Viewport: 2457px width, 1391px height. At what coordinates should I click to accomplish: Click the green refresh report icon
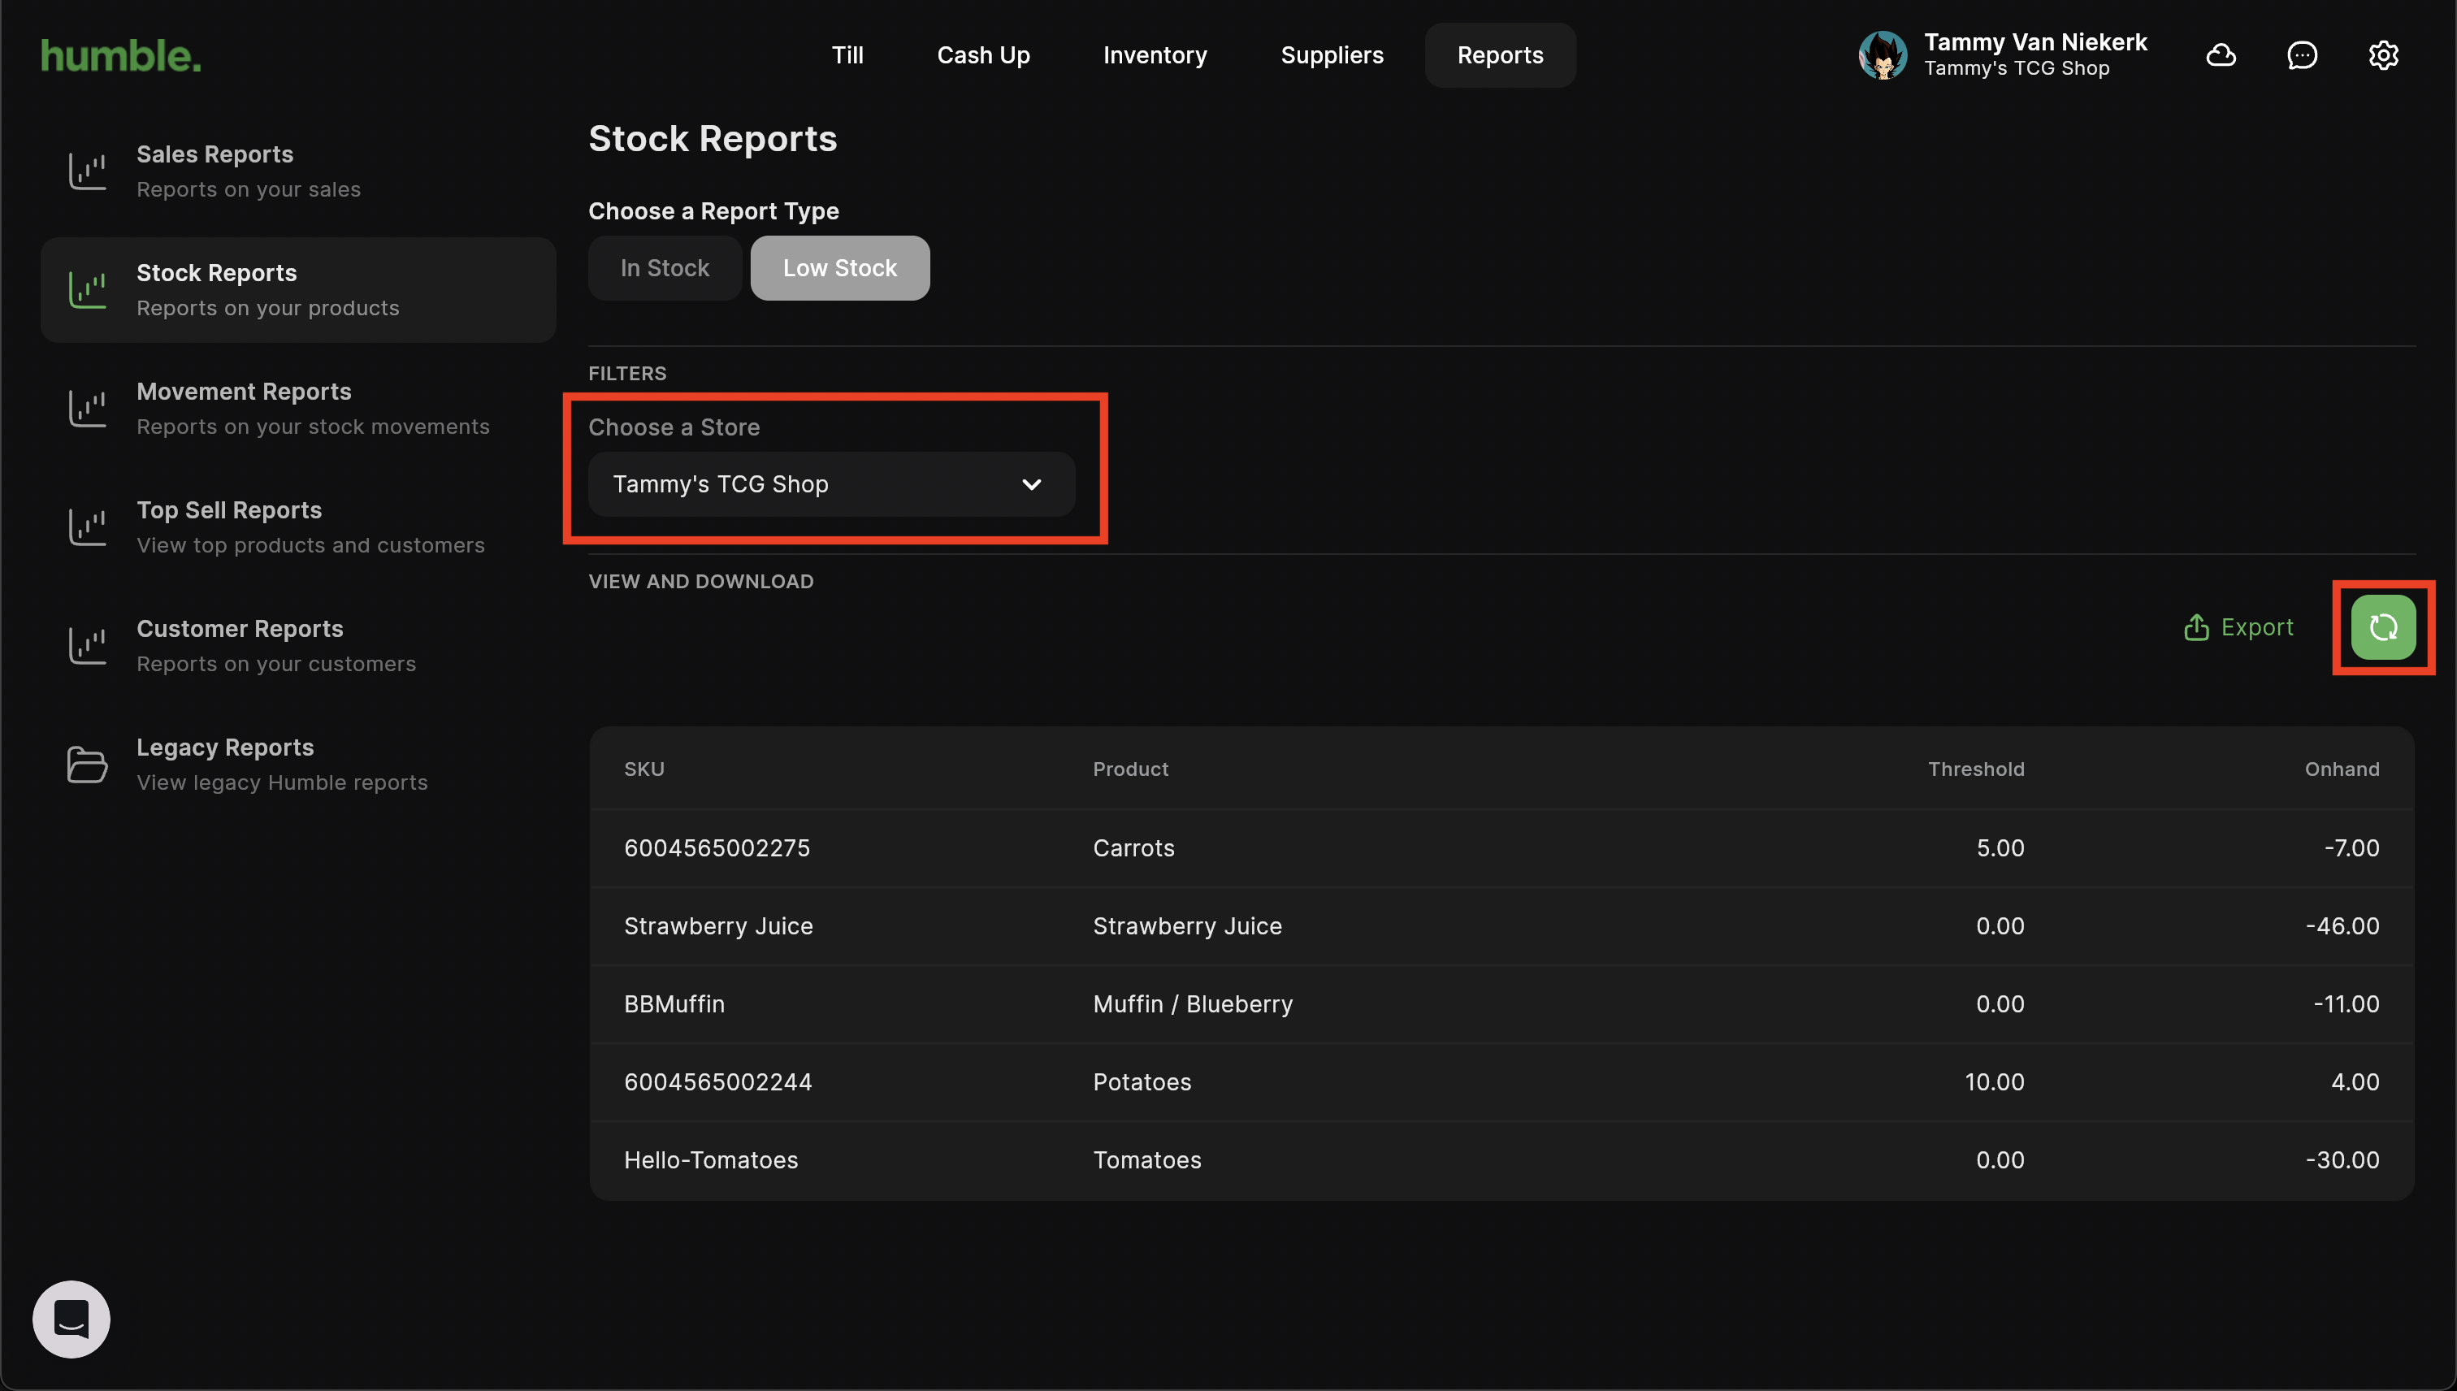tap(2382, 628)
